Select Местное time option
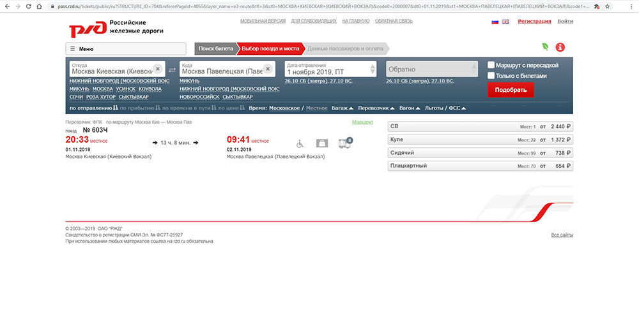This screenshot has height=334, width=639. click(317, 108)
